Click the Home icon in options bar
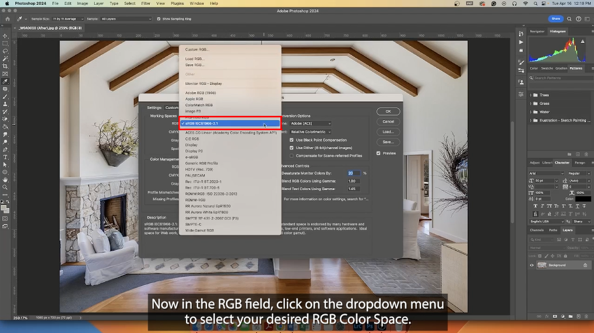 [8, 19]
